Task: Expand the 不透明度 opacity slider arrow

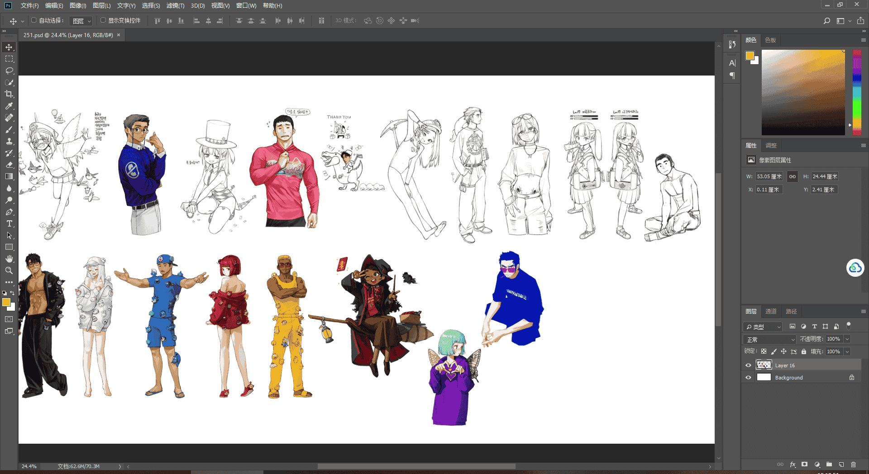Action: click(x=847, y=339)
